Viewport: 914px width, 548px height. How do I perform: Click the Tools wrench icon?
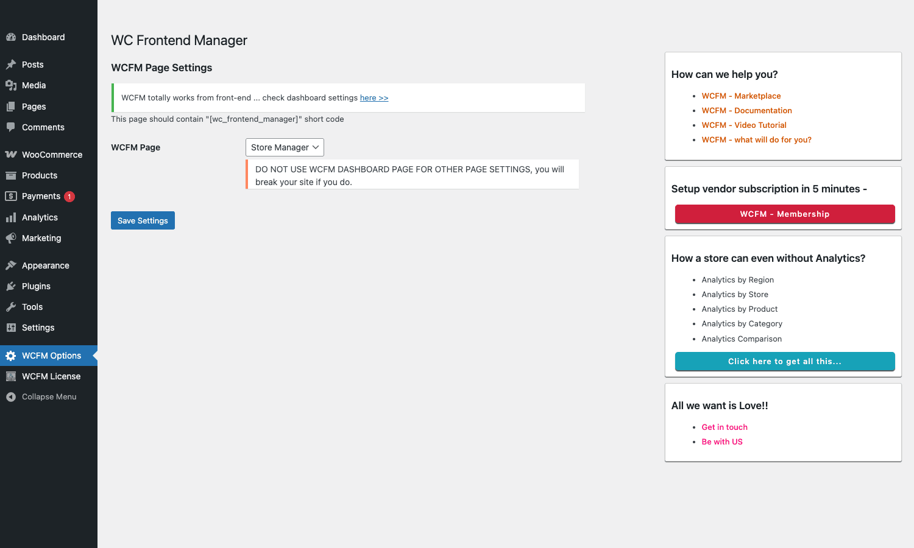(x=11, y=307)
